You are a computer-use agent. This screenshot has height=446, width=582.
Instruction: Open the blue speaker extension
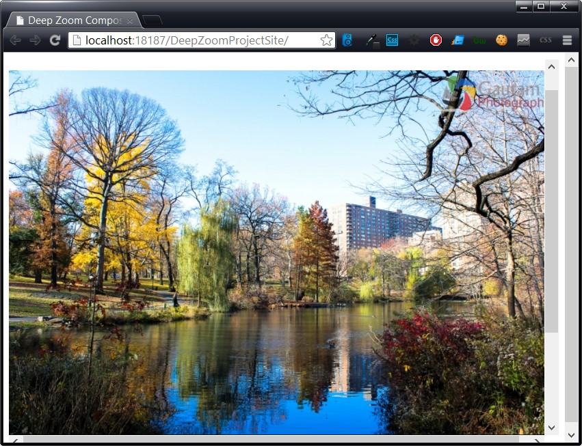pyautogui.click(x=347, y=40)
